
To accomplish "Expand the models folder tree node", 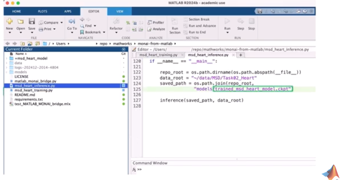I will point(6,72).
